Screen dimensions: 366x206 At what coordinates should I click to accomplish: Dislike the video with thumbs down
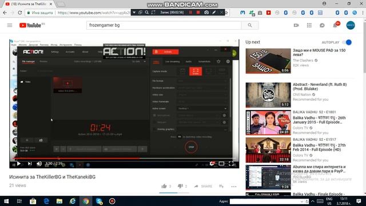180,186
